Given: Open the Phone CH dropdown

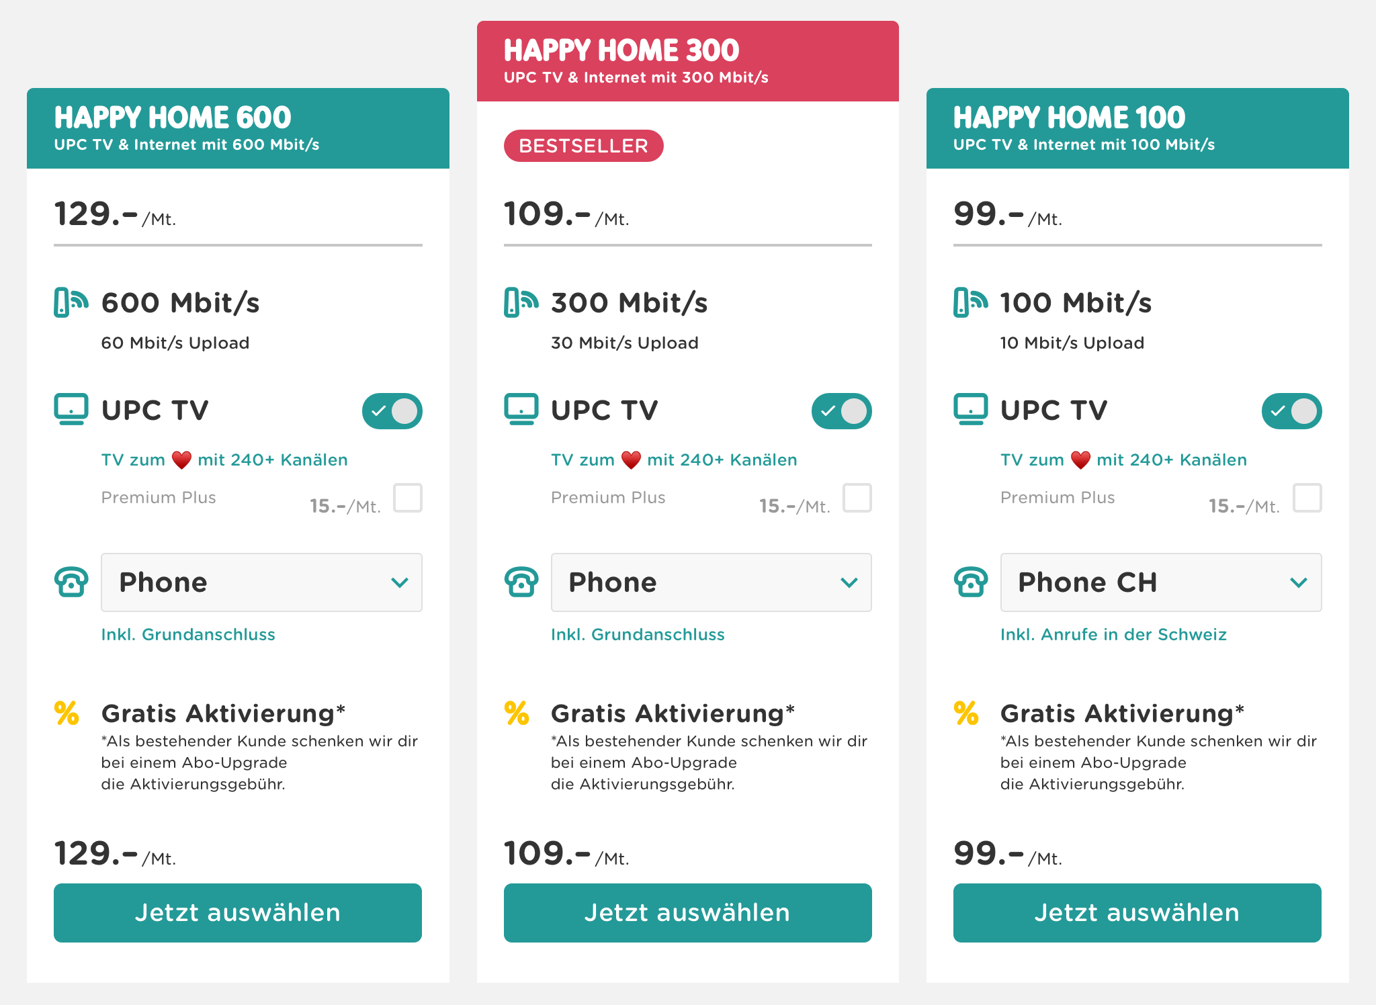Looking at the screenshot, I should point(1160,582).
